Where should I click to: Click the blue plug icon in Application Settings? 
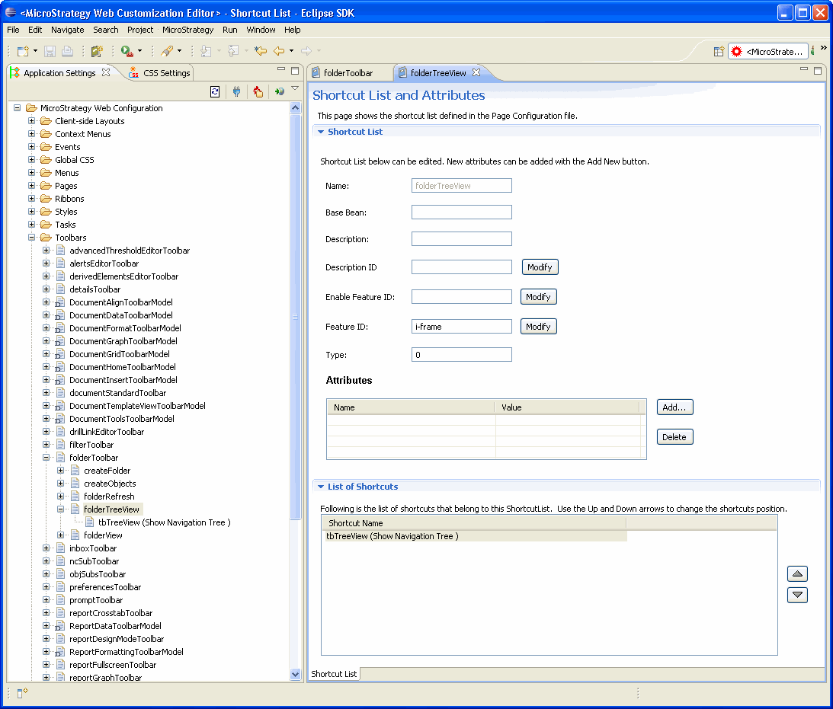tap(237, 92)
